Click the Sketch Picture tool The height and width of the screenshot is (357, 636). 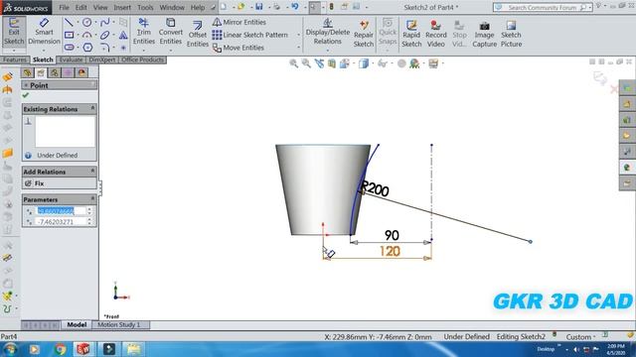[511, 34]
